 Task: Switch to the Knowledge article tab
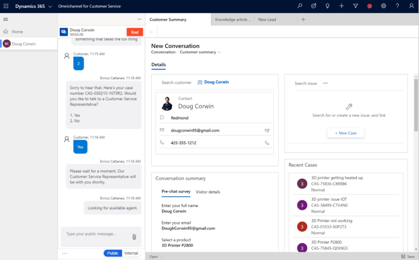click(x=233, y=19)
